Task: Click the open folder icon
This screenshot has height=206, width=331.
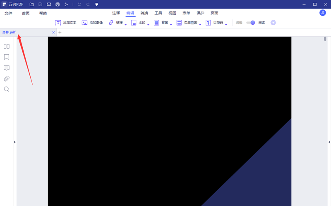Action: point(31,4)
